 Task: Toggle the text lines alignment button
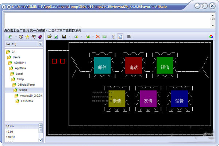pos(129,36)
